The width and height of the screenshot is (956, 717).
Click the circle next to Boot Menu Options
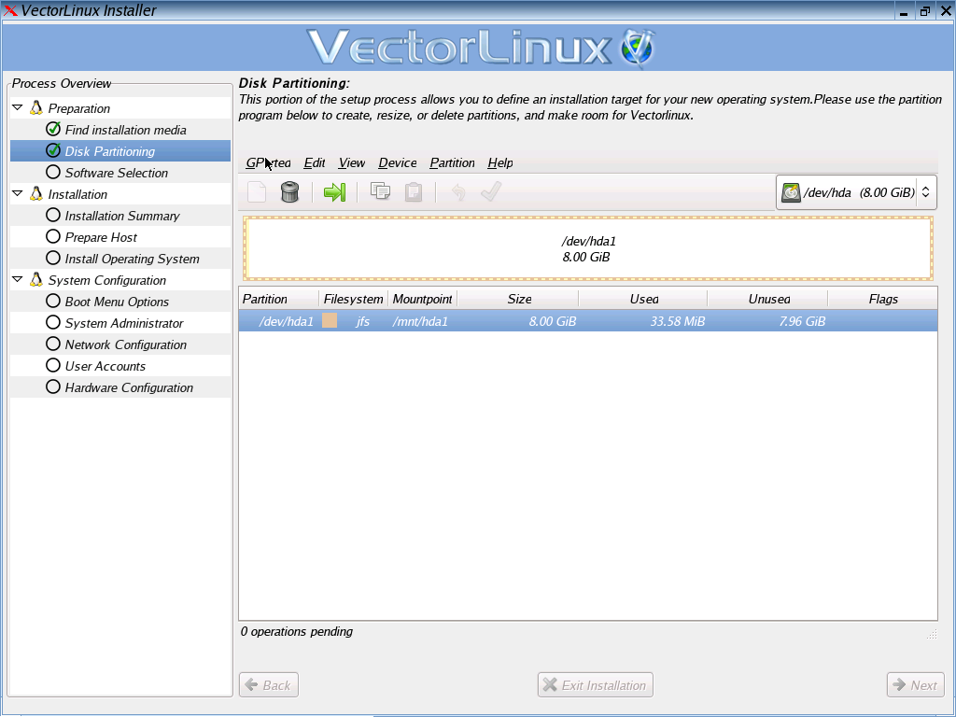(x=53, y=302)
